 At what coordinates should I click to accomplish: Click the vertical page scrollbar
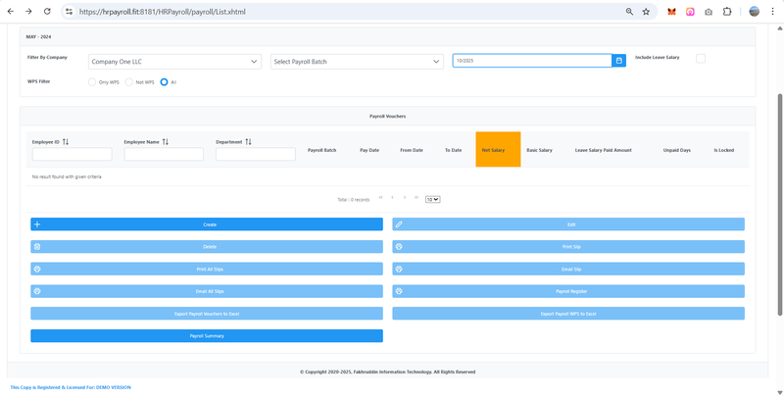pos(779,204)
